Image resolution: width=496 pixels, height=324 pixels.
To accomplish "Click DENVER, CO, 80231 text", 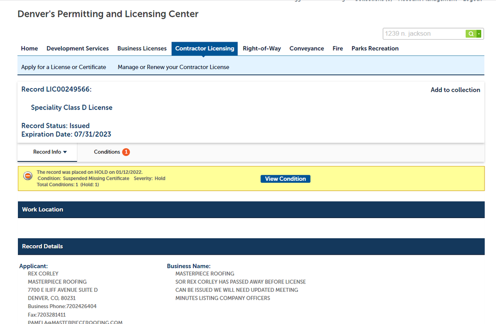I will click(52, 298).
